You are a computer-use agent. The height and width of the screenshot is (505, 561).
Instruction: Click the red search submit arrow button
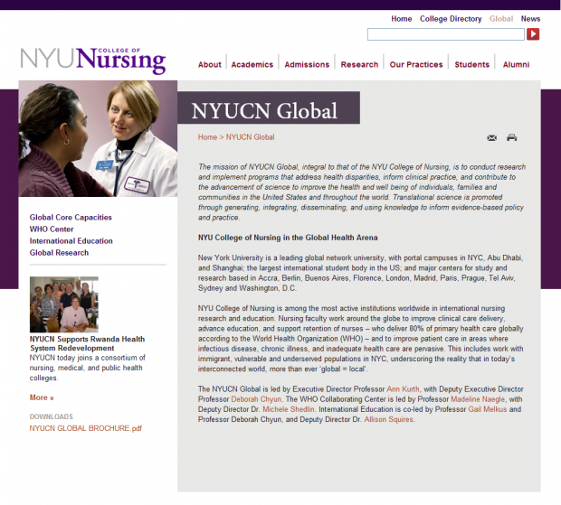[x=533, y=34]
